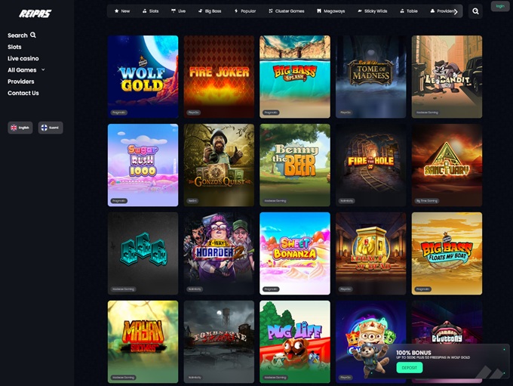This screenshot has width=513, height=386.
Task: Open the Big Boss category
Action: (x=210, y=11)
